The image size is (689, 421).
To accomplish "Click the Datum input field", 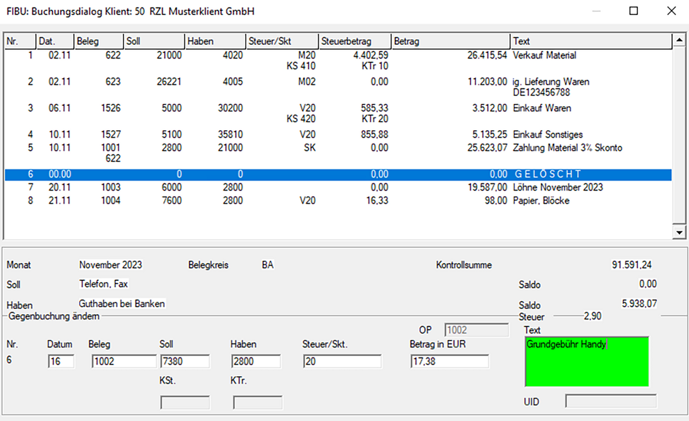I will click(61, 361).
